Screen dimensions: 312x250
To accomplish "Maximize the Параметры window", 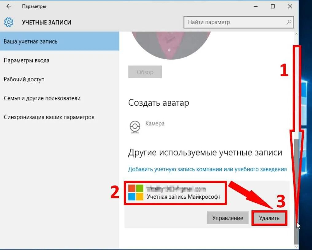I will [x=273, y=6].
